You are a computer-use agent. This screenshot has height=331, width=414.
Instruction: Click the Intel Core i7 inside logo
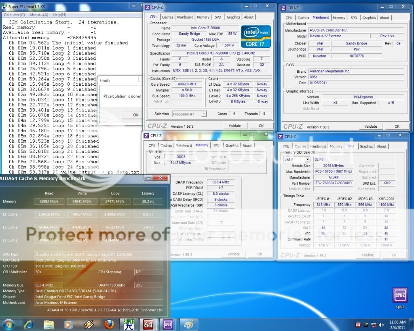point(256,36)
